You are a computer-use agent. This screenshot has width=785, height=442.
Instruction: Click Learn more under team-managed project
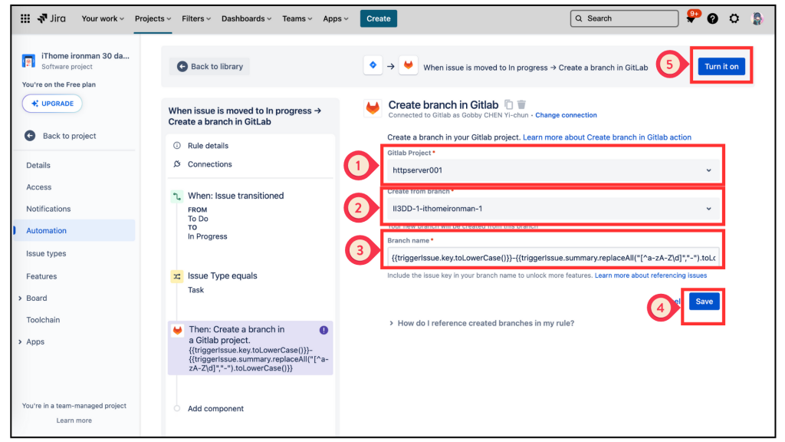point(74,421)
